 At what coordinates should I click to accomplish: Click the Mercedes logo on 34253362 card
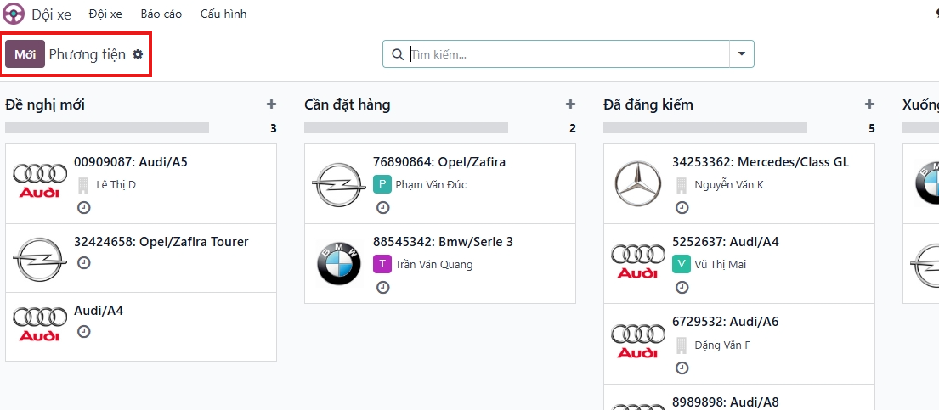[x=638, y=184]
